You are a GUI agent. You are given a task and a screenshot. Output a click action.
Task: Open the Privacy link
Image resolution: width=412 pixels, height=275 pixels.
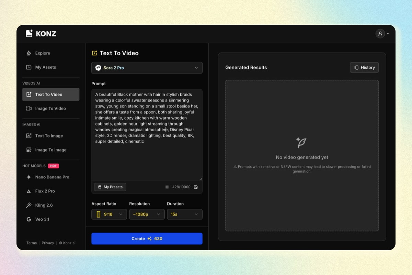[x=48, y=243]
